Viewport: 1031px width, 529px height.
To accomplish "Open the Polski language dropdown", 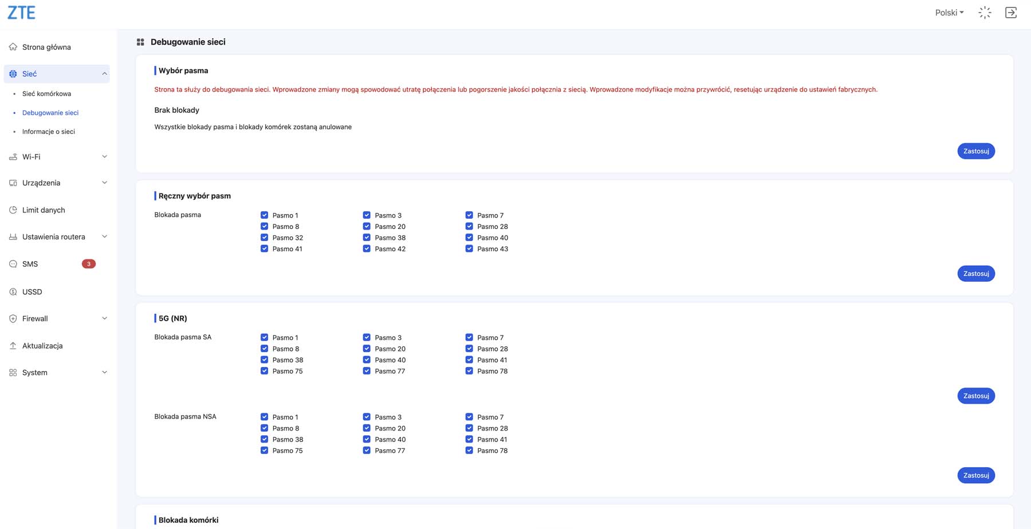I will pos(949,13).
